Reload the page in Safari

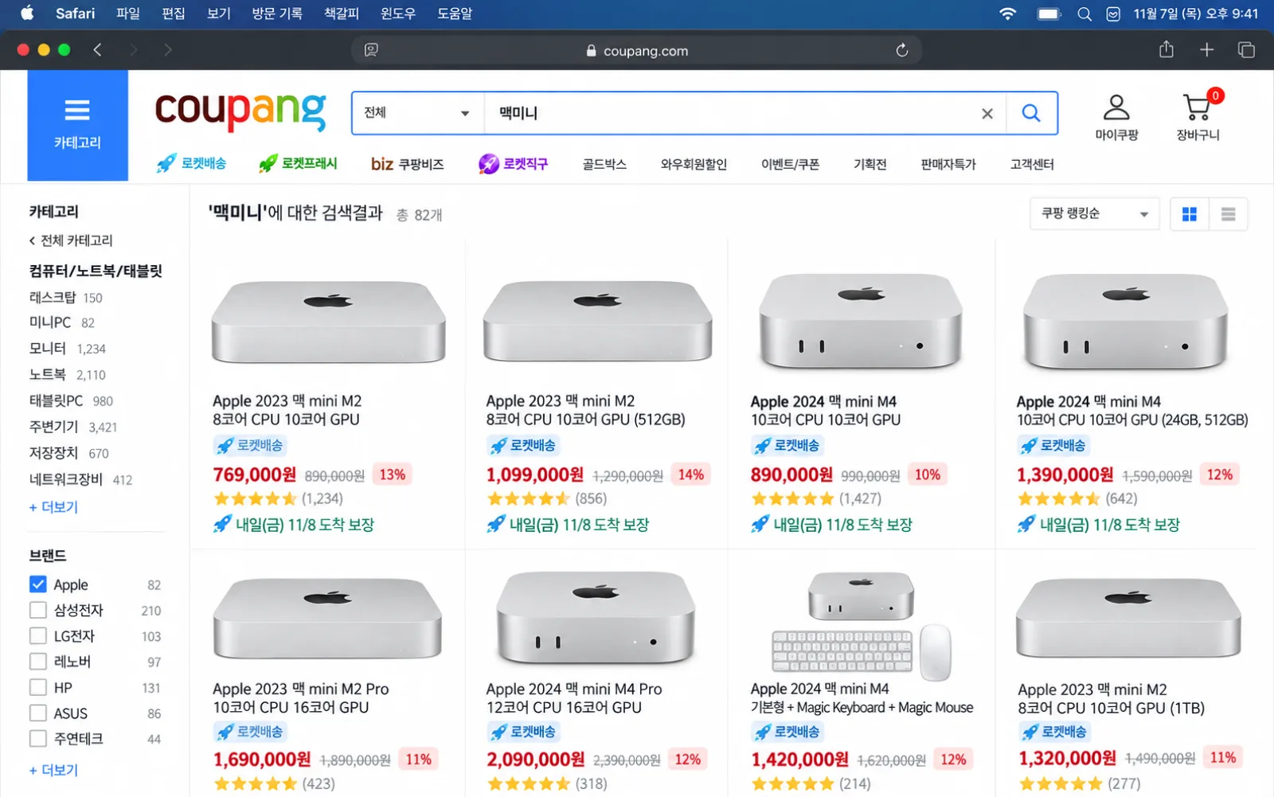pyautogui.click(x=901, y=50)
